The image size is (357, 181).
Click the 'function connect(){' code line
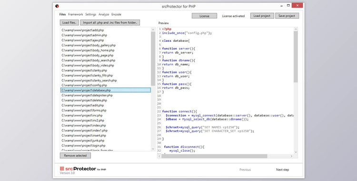click(179, 111)
